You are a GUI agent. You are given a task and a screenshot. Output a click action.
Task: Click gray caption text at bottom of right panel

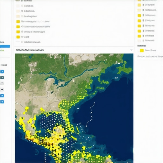pos(150,56)
